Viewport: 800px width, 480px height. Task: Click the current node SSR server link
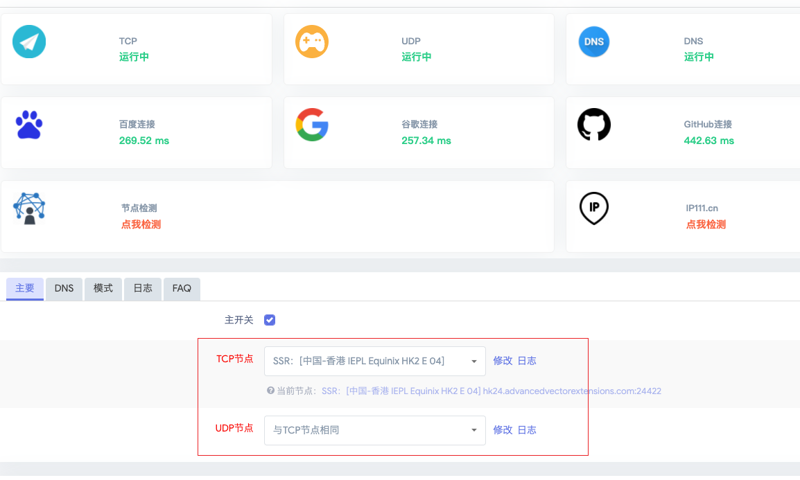coord(492,391)
